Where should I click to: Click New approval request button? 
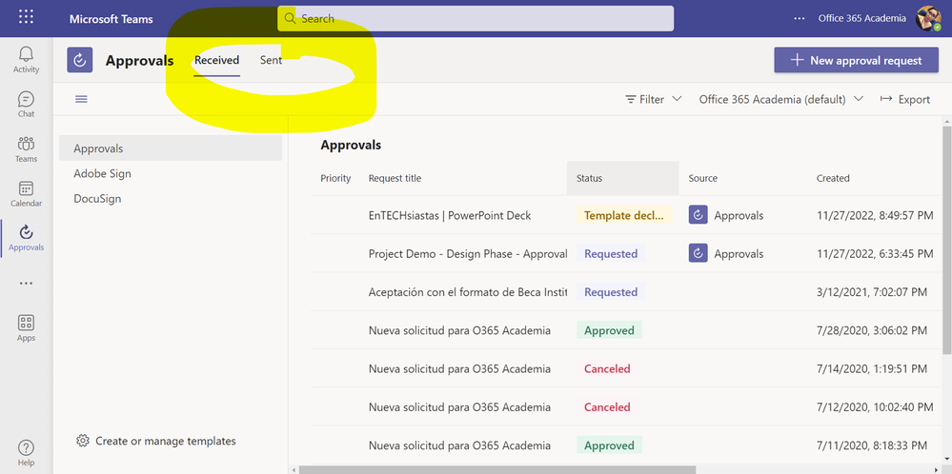pyautogui.click(x=856, y=61)
